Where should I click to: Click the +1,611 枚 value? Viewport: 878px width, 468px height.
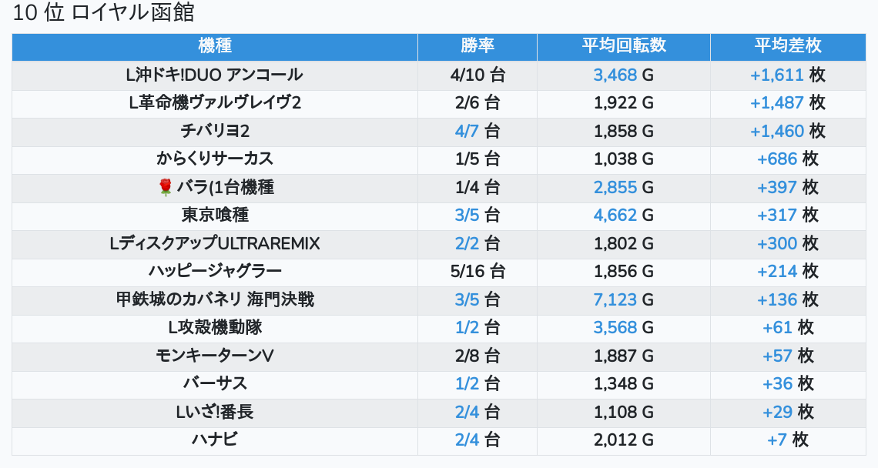tap(787, 75)
